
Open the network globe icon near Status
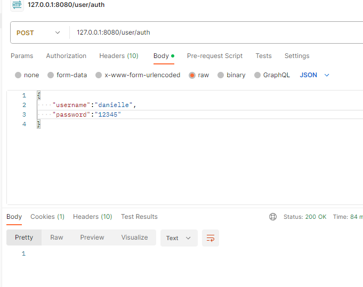273,217
